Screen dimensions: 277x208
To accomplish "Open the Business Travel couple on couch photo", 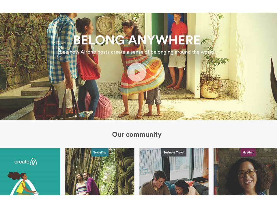I will click(x=174, y=172).
